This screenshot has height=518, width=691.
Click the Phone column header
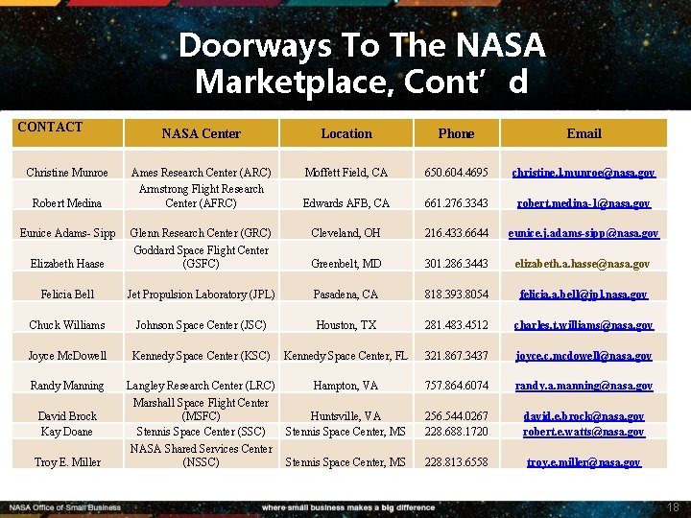(456, 133)
